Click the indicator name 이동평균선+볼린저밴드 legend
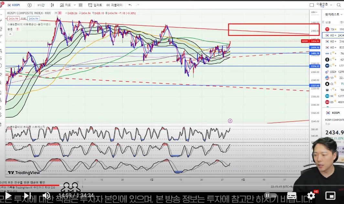This screenshot has width=344, height=204. click(x=29, y=24)
